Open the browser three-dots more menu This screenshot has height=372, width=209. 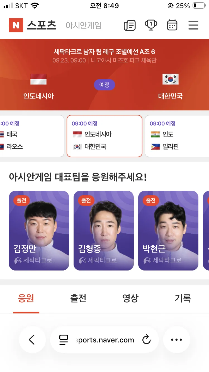pyautogui.click(x=176, y=340)
